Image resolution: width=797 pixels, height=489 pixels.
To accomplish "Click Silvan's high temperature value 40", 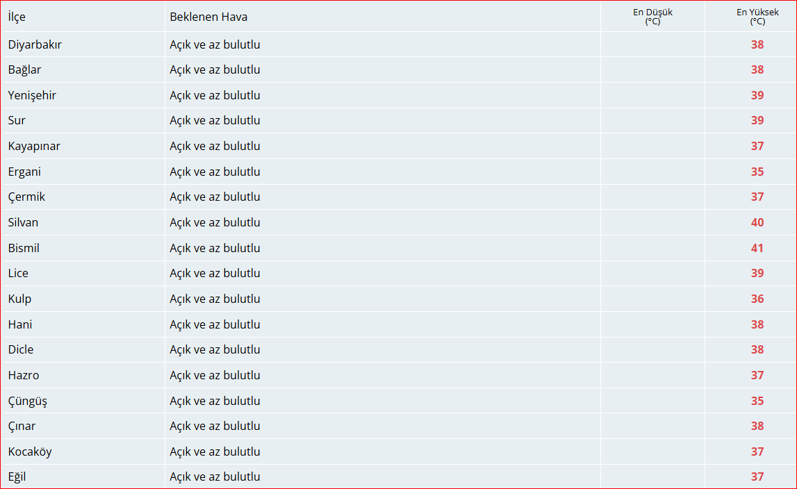I will 757,222.
